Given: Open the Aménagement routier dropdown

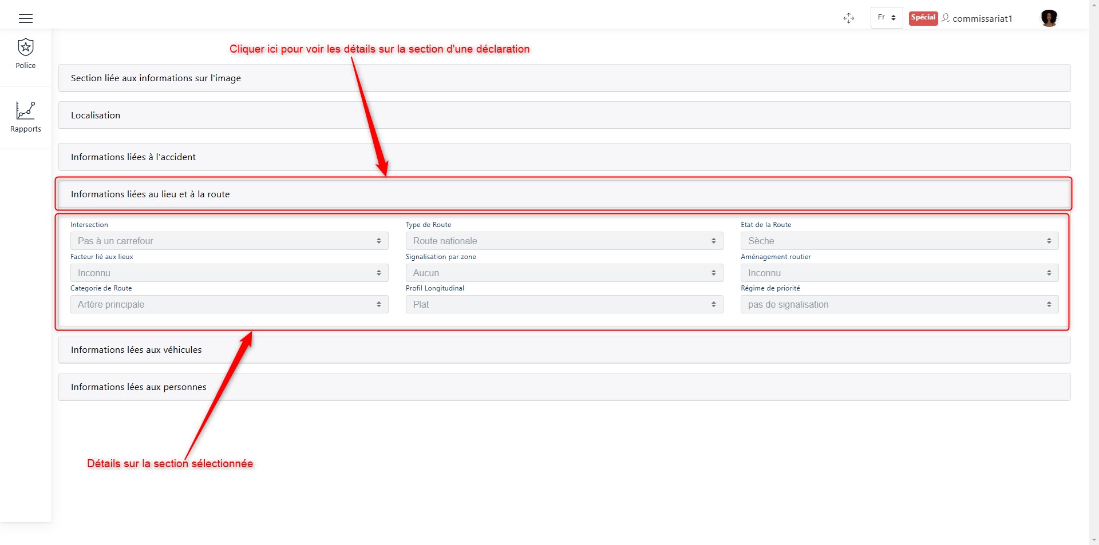Looking at the screenshot, I should (900, 273).
